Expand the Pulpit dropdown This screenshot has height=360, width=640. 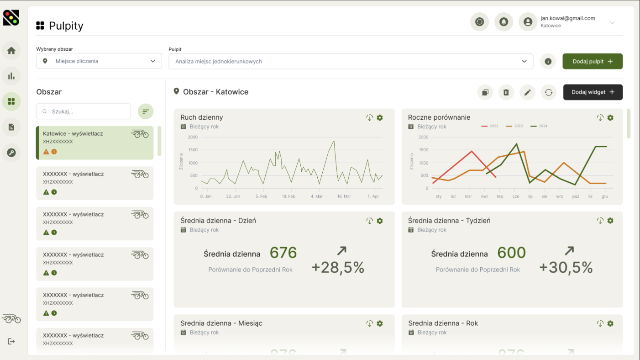click(x=525, y=61)
